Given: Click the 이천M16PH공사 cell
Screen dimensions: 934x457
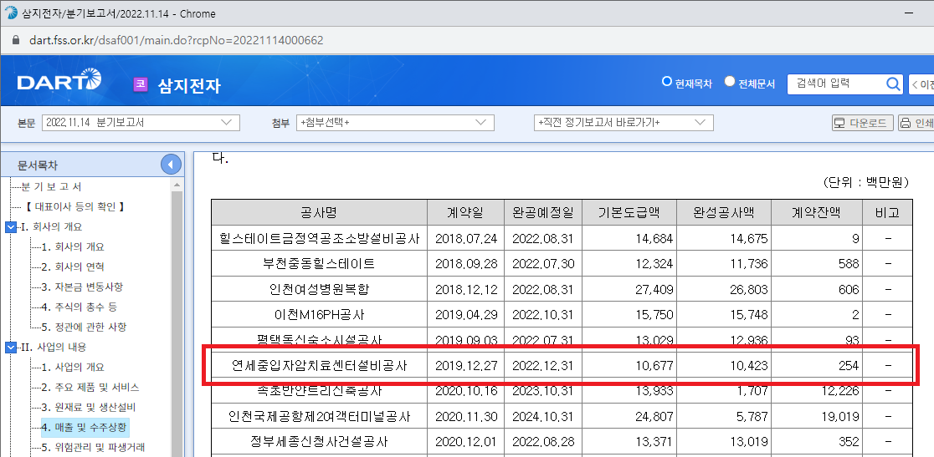Looking at the screenshot, I should click(319, 315).
